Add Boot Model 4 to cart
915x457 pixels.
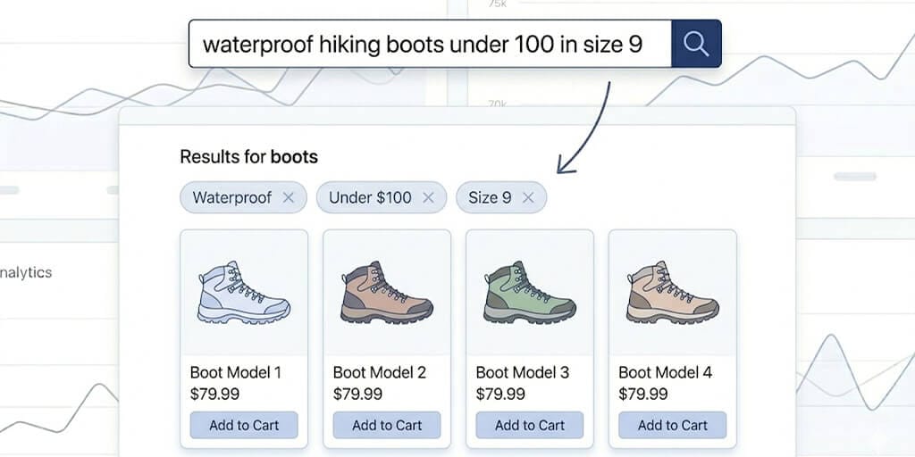coord(673,425)
